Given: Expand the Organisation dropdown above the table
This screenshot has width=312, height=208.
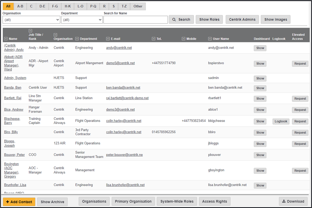Looking at the screenshot, I should point(31,20).
